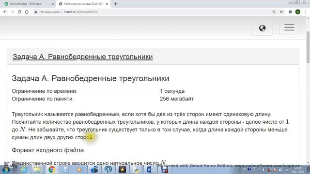The height and width of the screenshot is (174, 310).
Task: Open the Chrome extensions puzzle icon
Action: pos(290,12)
